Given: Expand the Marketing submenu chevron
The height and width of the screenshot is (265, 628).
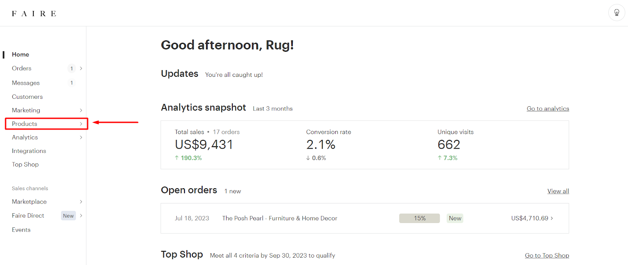Looking at the screenshot, I should [x=81, y=110].
